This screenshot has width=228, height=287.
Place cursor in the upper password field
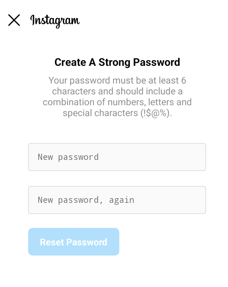[x=117, y=157]
